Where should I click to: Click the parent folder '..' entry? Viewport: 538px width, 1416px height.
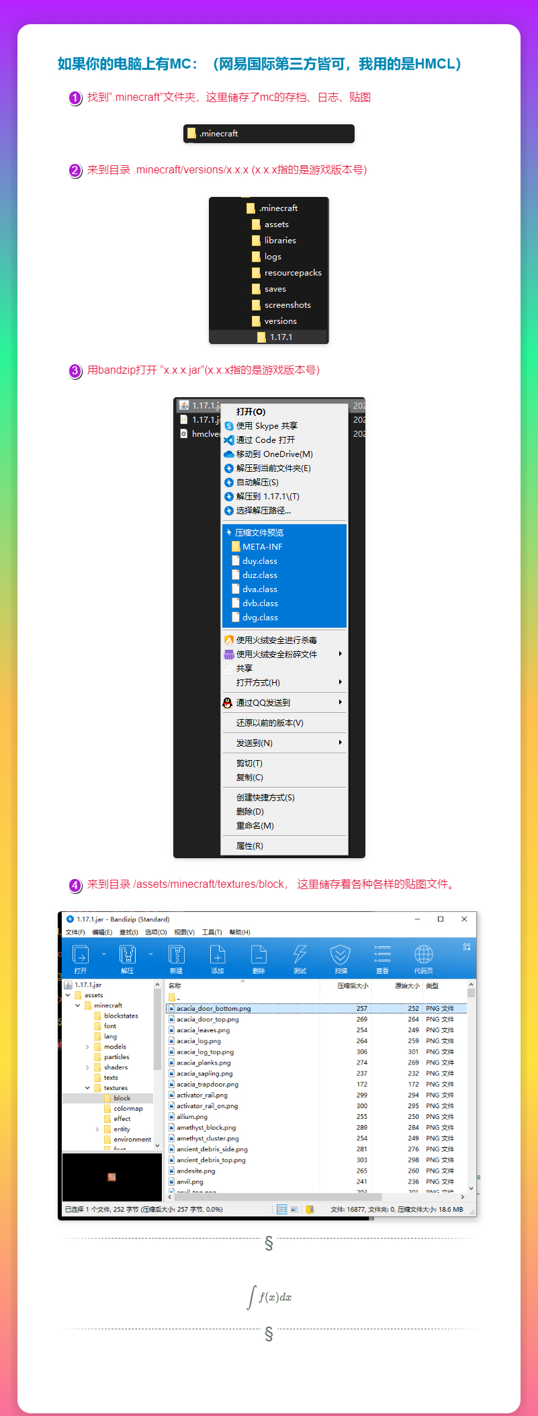[x=174, y=997]
